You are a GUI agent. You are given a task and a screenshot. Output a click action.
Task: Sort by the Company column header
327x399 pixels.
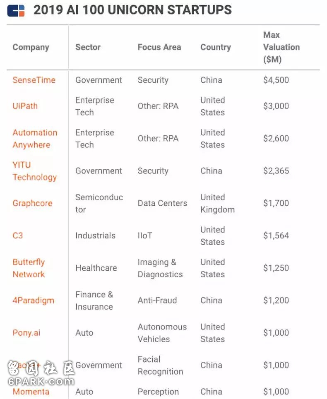pyautogui.click(x=31, y=47)
